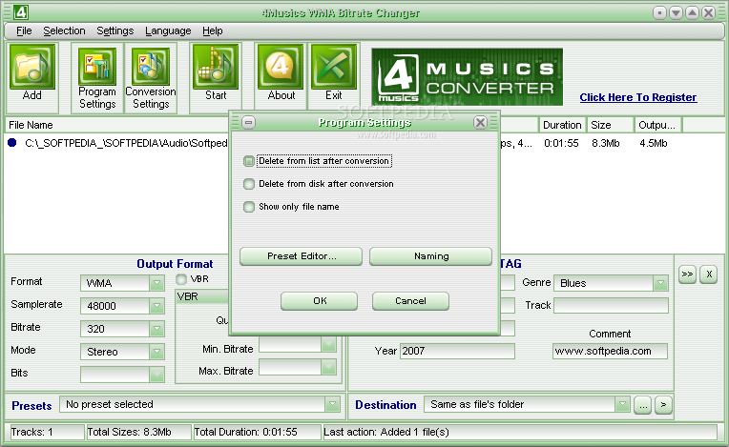Open the Language menu

[x=168, y=30]
